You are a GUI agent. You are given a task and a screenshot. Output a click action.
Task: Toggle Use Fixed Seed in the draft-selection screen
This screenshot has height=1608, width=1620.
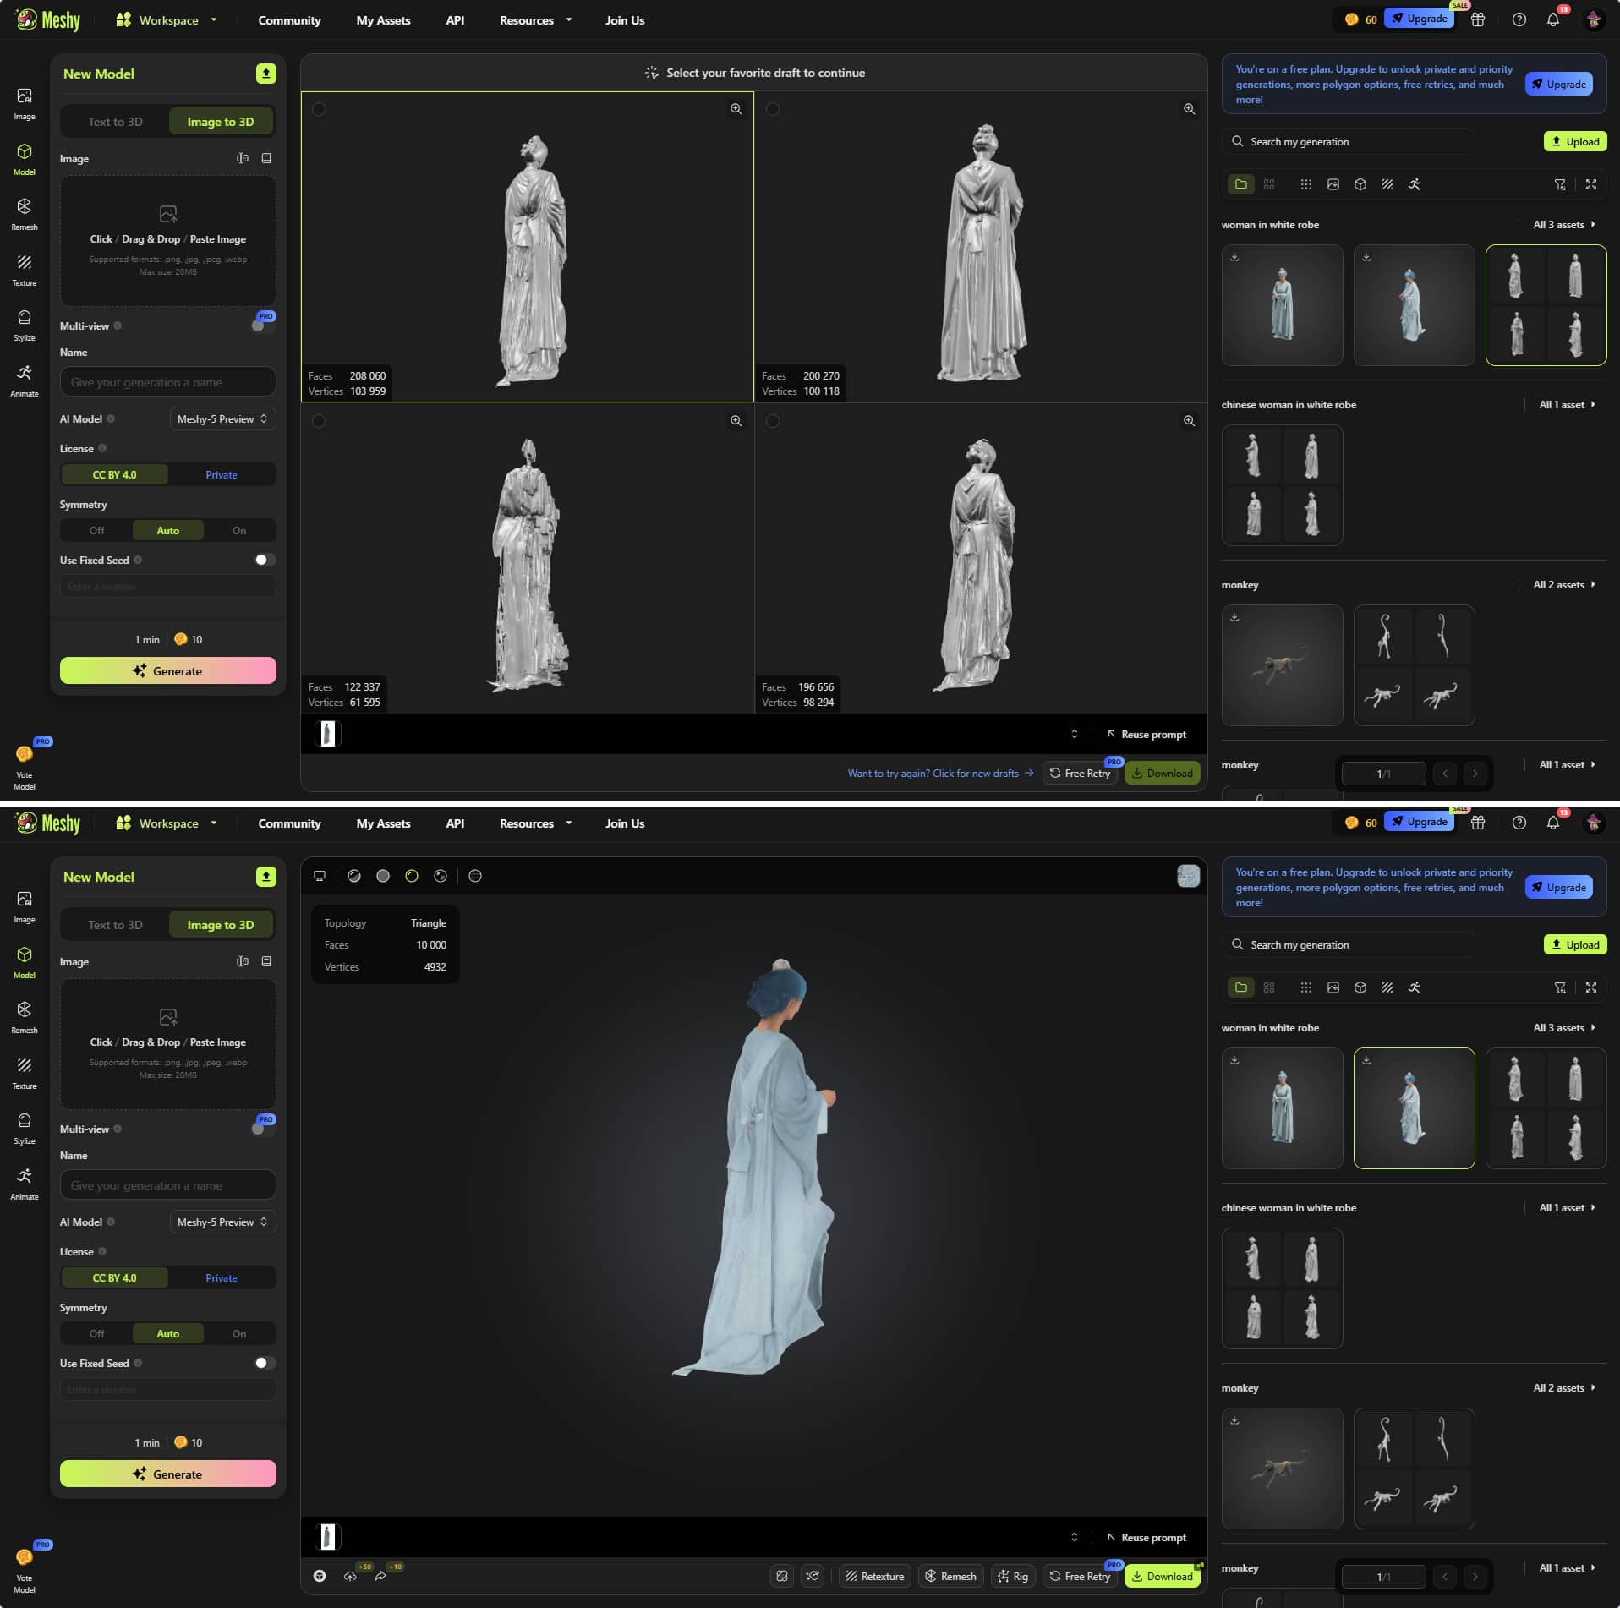(265, 560)
